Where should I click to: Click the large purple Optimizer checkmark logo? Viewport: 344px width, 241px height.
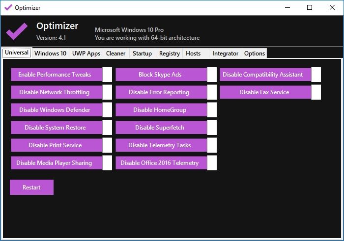point(17,31)
